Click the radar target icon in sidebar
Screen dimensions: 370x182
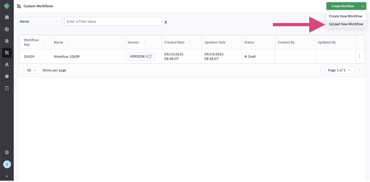7,29
